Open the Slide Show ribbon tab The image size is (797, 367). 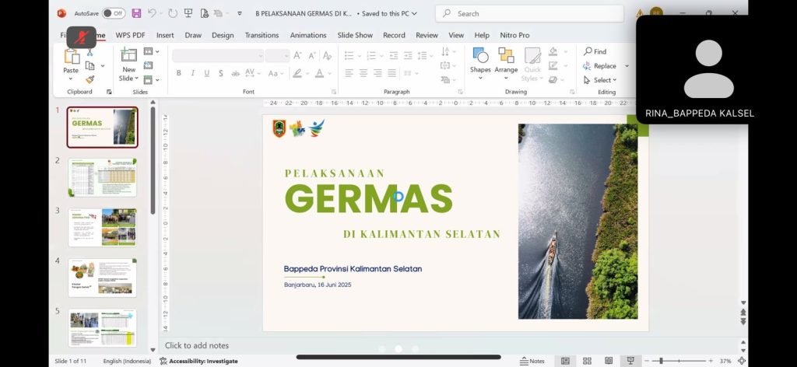[x=355, y=35]
